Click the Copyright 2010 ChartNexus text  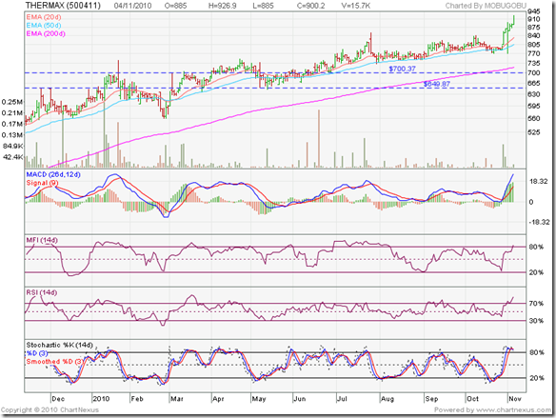(x=50, y=409)
